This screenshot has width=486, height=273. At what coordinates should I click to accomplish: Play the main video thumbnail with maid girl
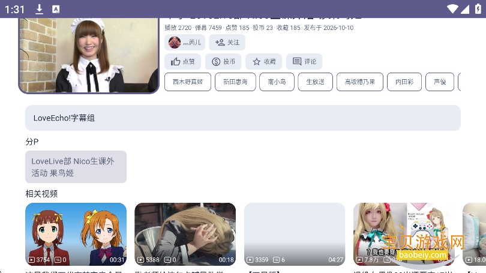pyautogui.click(x=89, y=55)
